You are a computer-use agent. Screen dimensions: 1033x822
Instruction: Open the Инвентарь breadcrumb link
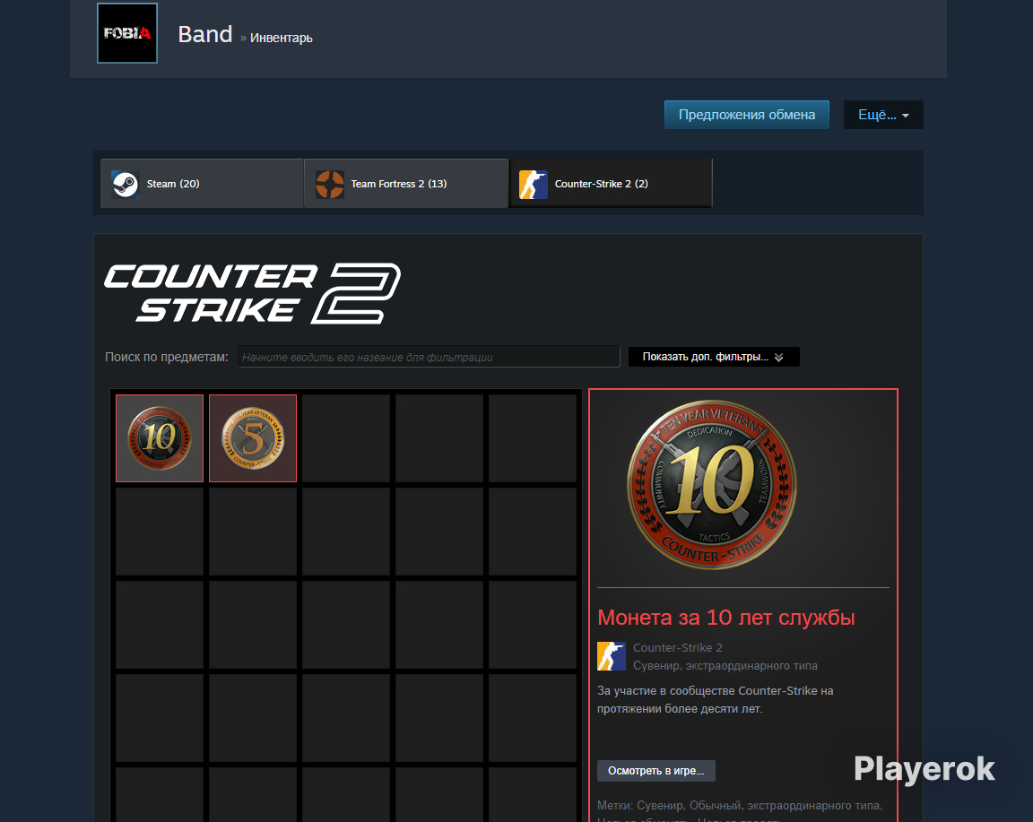click(x=282, y=39)
